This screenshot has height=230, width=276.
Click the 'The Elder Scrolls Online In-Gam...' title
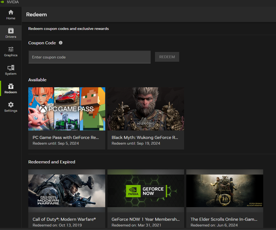coord(224,219)
